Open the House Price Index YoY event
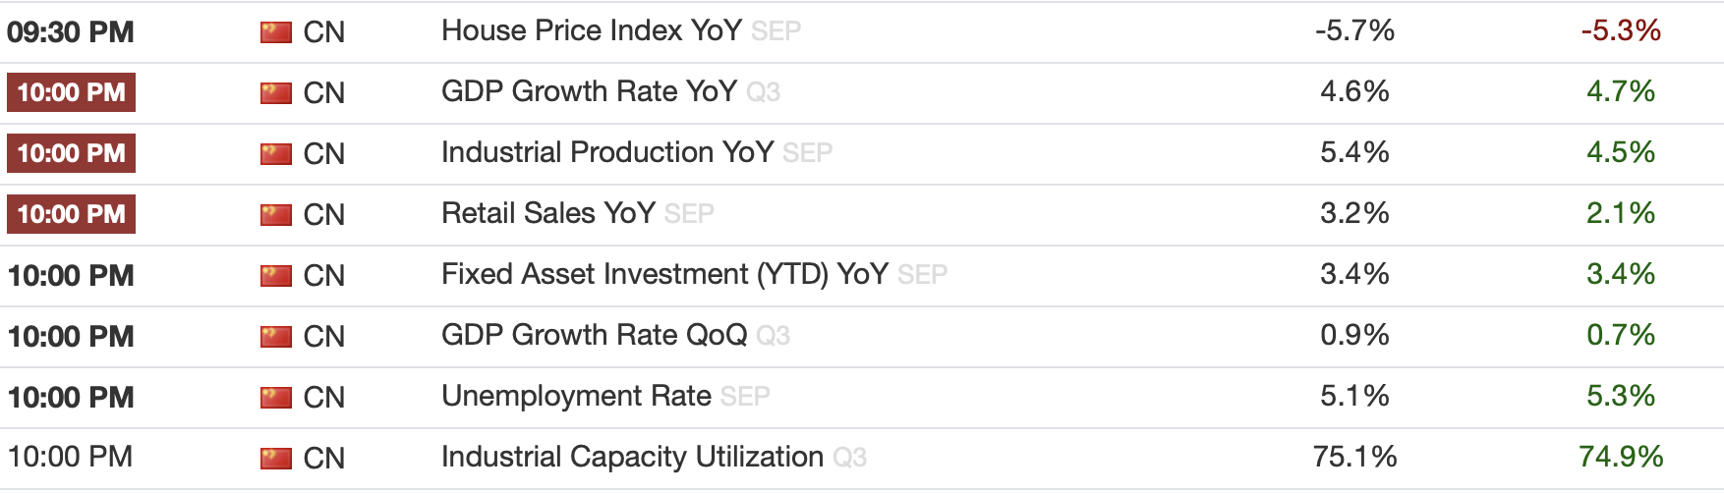1724x493 pixels. pyautogui.click(x=591, y=31)
